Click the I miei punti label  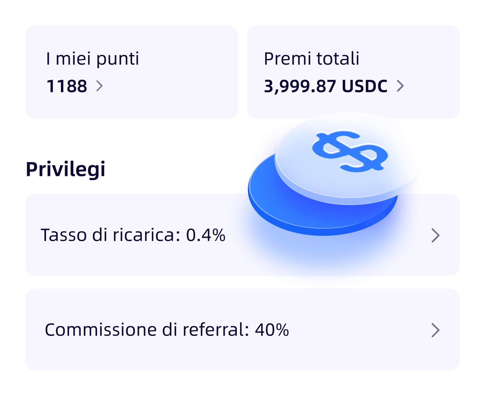coord(92,59)
